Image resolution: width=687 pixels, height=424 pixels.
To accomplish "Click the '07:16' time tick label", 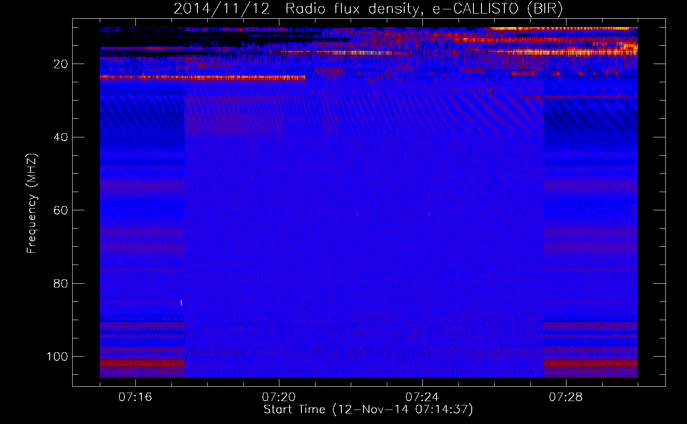I will coord(135,397).
